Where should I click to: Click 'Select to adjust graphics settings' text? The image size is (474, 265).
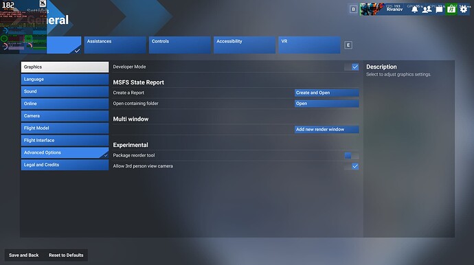pos(398,74)
